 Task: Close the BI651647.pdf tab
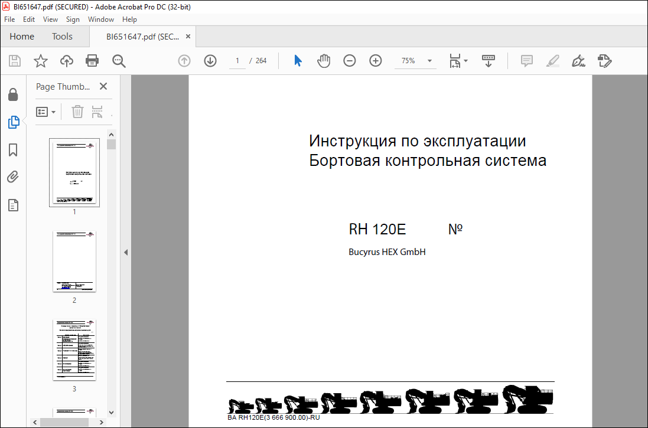[x=188, y=37]
